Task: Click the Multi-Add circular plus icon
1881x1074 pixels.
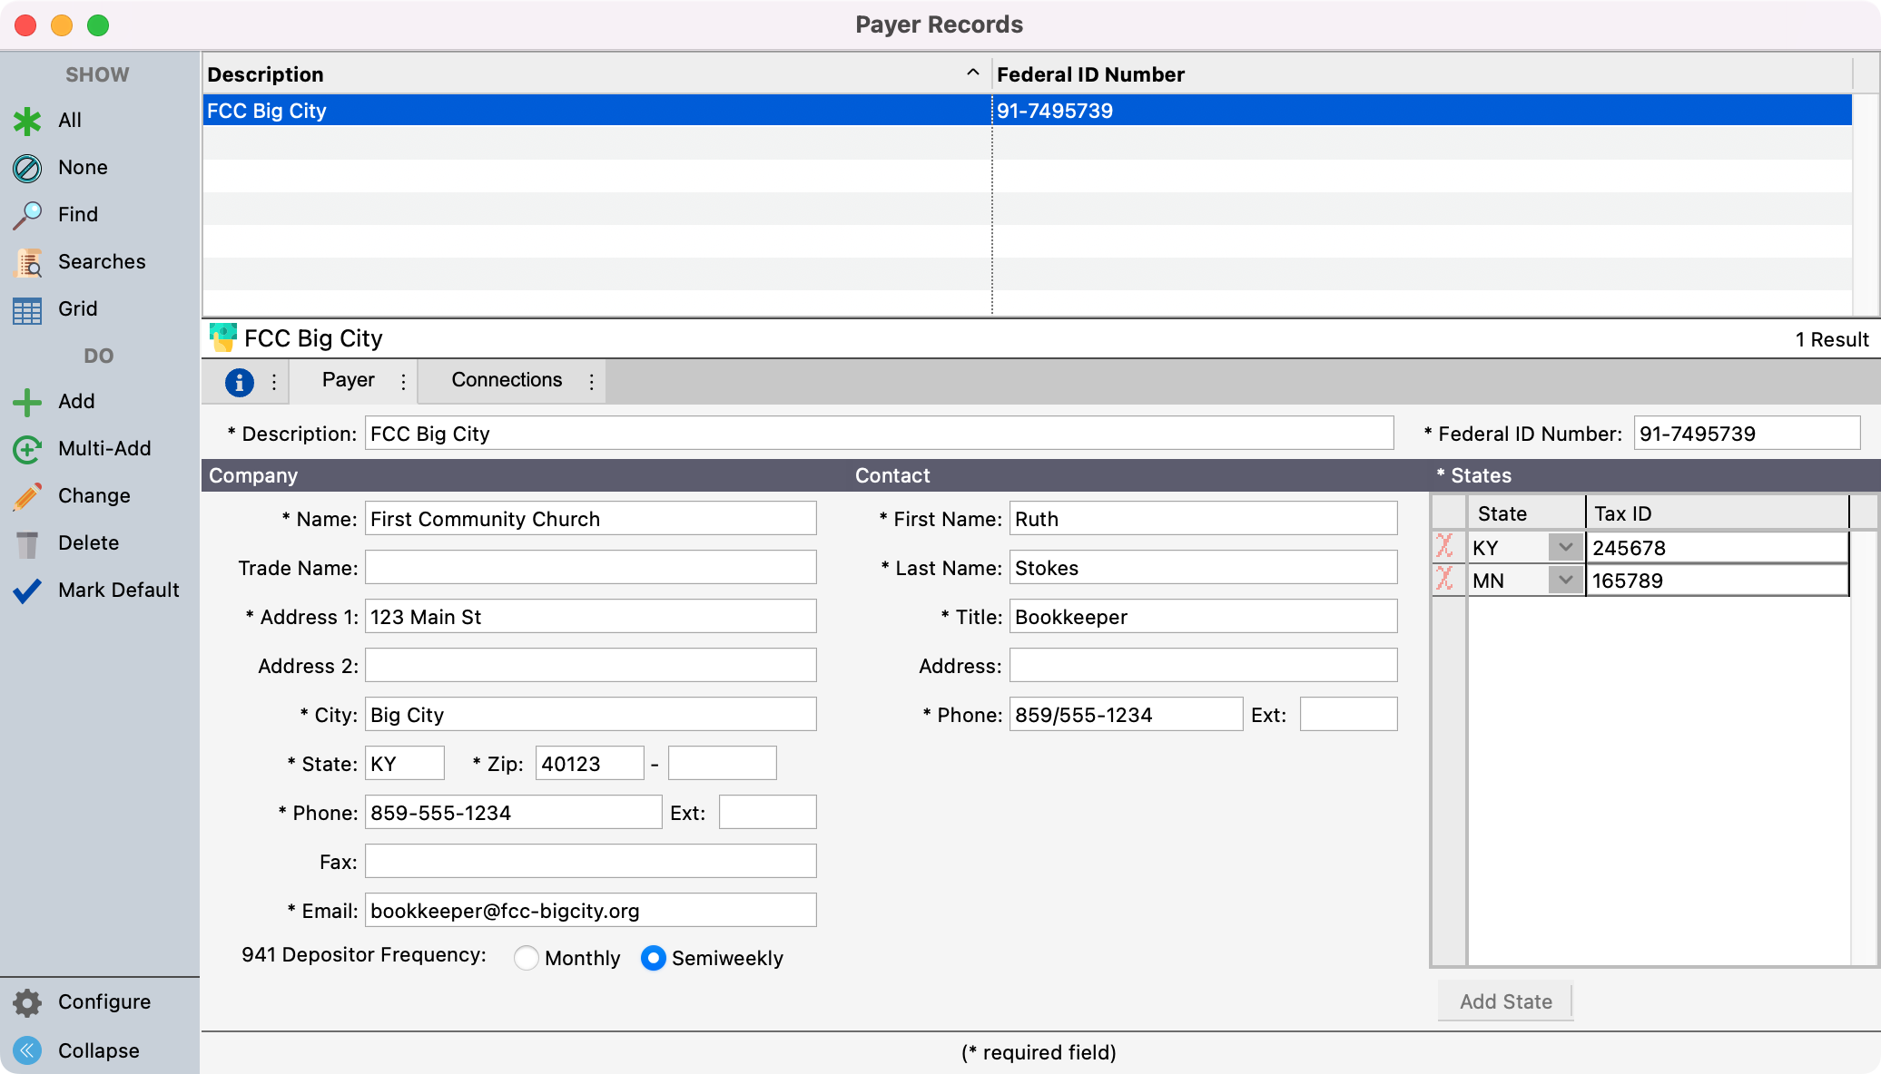Action: [x=27, y=449]
